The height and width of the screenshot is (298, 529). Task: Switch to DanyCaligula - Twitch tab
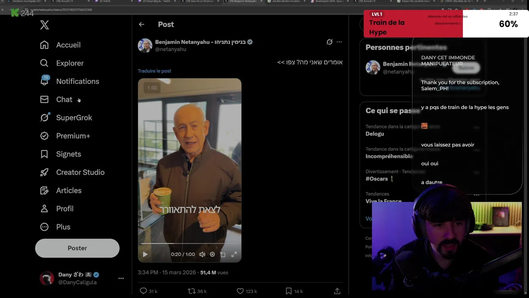pyautogui.click(x=157, y=2)
